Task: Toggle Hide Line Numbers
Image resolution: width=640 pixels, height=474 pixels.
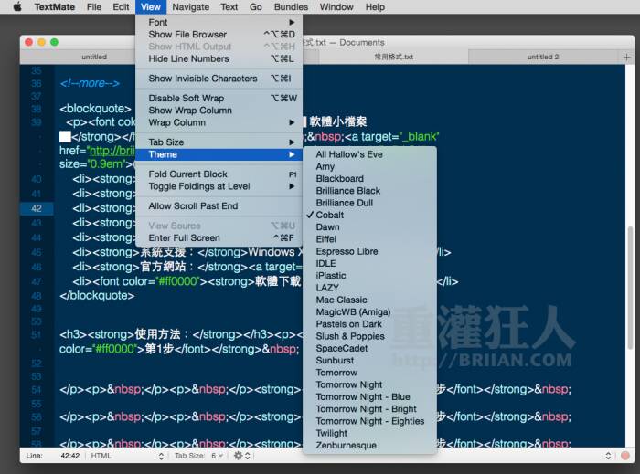Action: [220, 58]
